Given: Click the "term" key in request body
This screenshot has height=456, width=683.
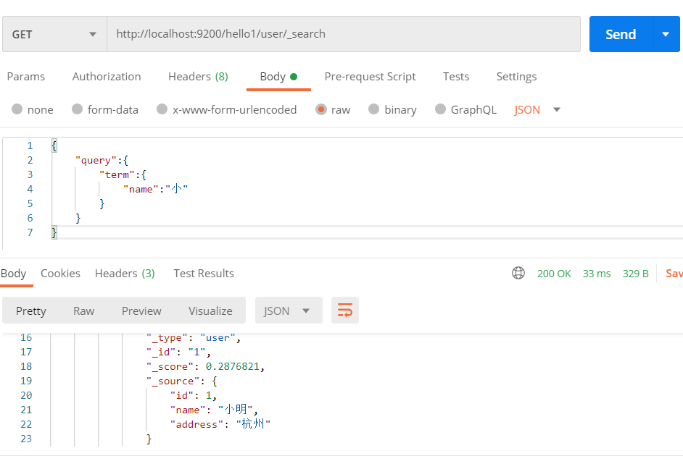Looking at the screenshot, I should (x=117, y=174).
